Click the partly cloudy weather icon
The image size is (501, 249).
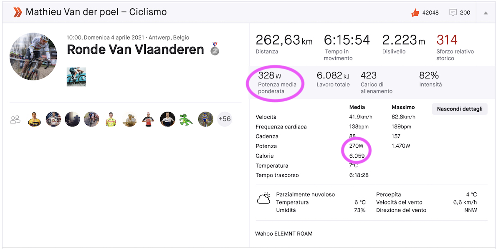click(263, 199)
